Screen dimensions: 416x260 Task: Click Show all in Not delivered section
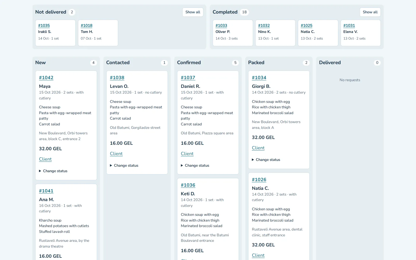click(193, 12)
